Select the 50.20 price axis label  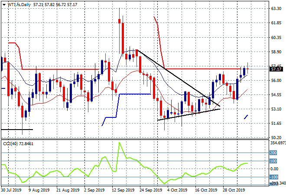point(276,137)
